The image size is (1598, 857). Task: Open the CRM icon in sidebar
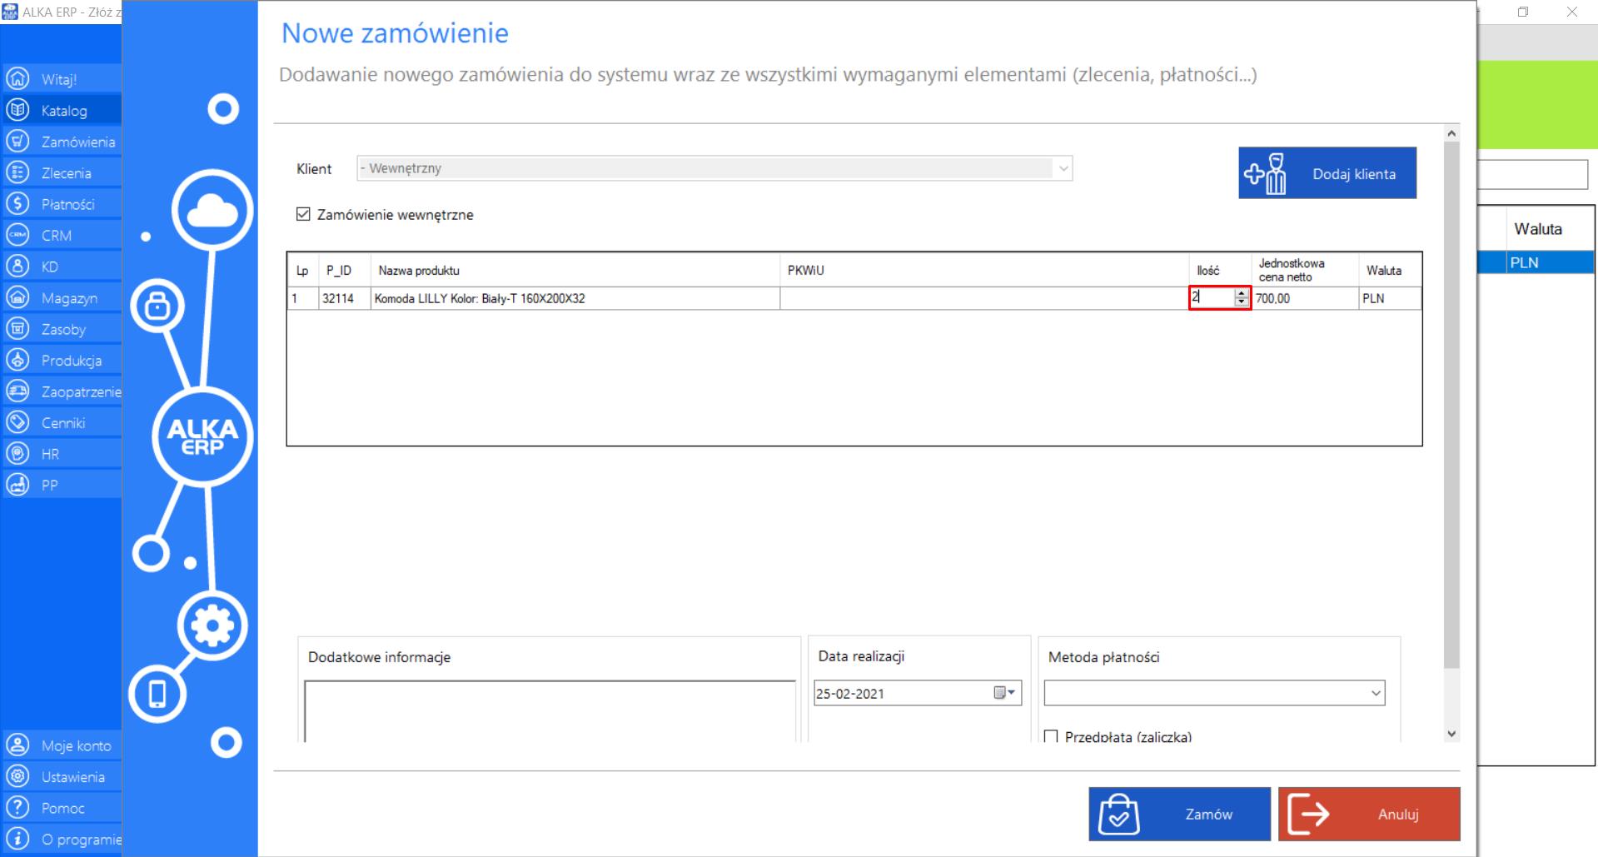pos(17,235)
